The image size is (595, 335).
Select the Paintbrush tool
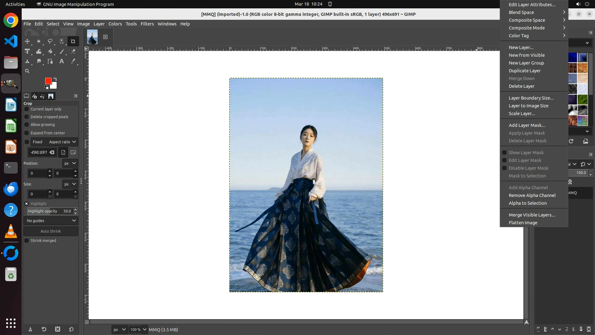pos(62,51)
